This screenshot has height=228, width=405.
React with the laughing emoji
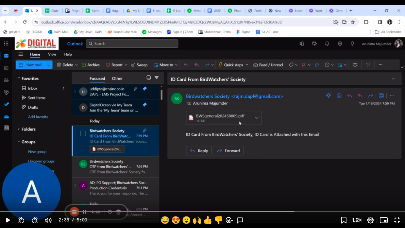tap(165, 220)
